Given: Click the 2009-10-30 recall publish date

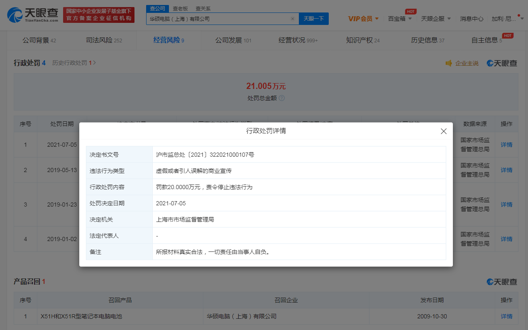Looking at the screenshot, I should click(x=432, y=316).
